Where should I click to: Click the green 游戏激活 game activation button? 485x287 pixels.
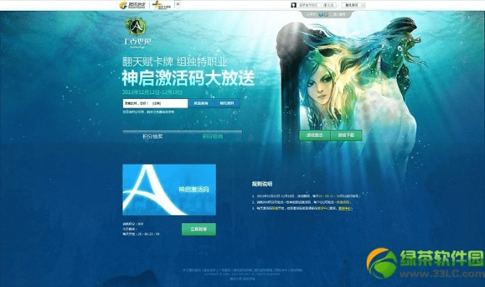click(x=315, y=135)
